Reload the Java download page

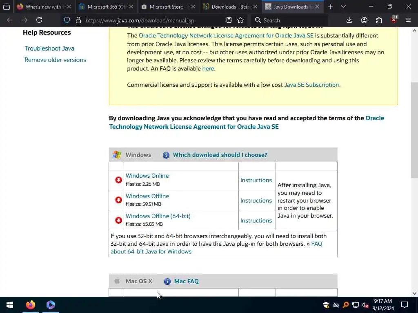[39, 20]
